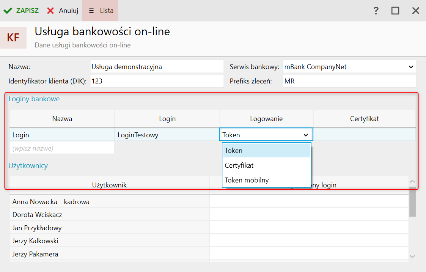Select Certyfikat from the dropdown list
Viewport: 426px width, 272px height.
pyautogui.click(x=239, y=165)
